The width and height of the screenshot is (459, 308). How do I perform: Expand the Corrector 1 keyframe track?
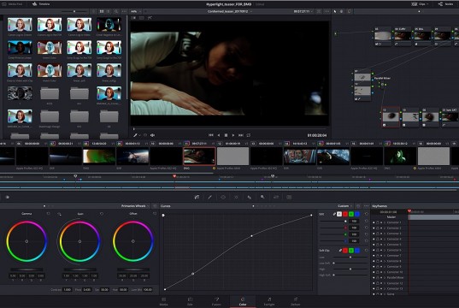point(385,222)
